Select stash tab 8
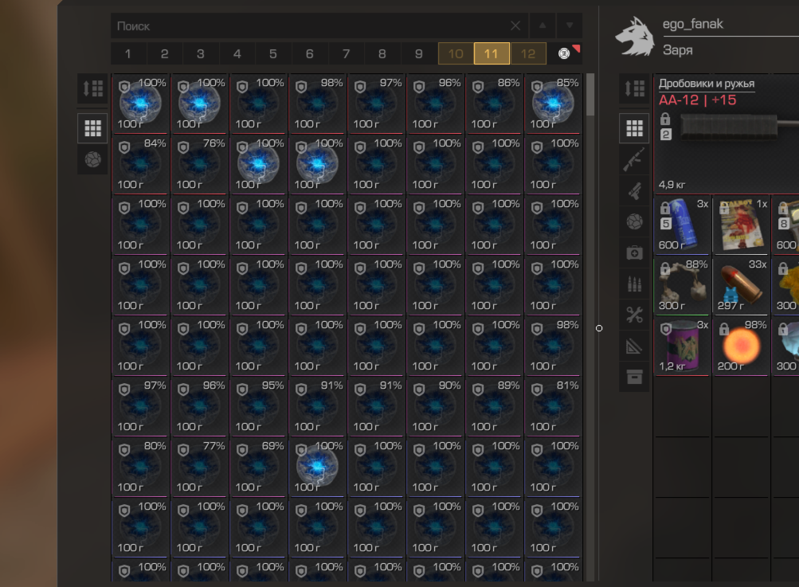 pos(382,53)
